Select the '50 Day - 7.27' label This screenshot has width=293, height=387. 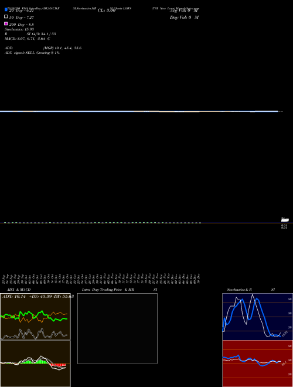22,18
